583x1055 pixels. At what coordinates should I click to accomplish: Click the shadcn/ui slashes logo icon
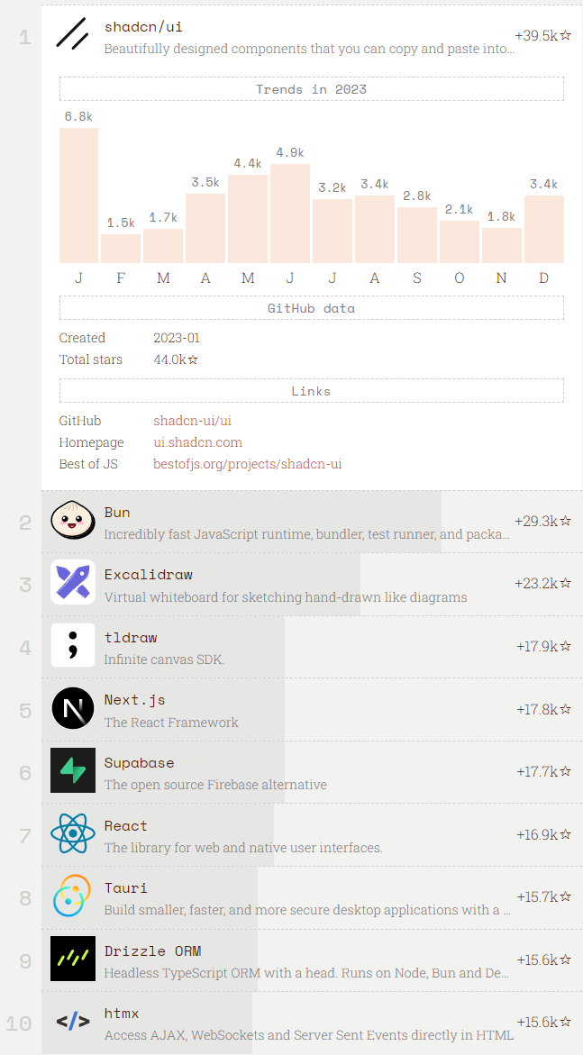coord(73,37)
